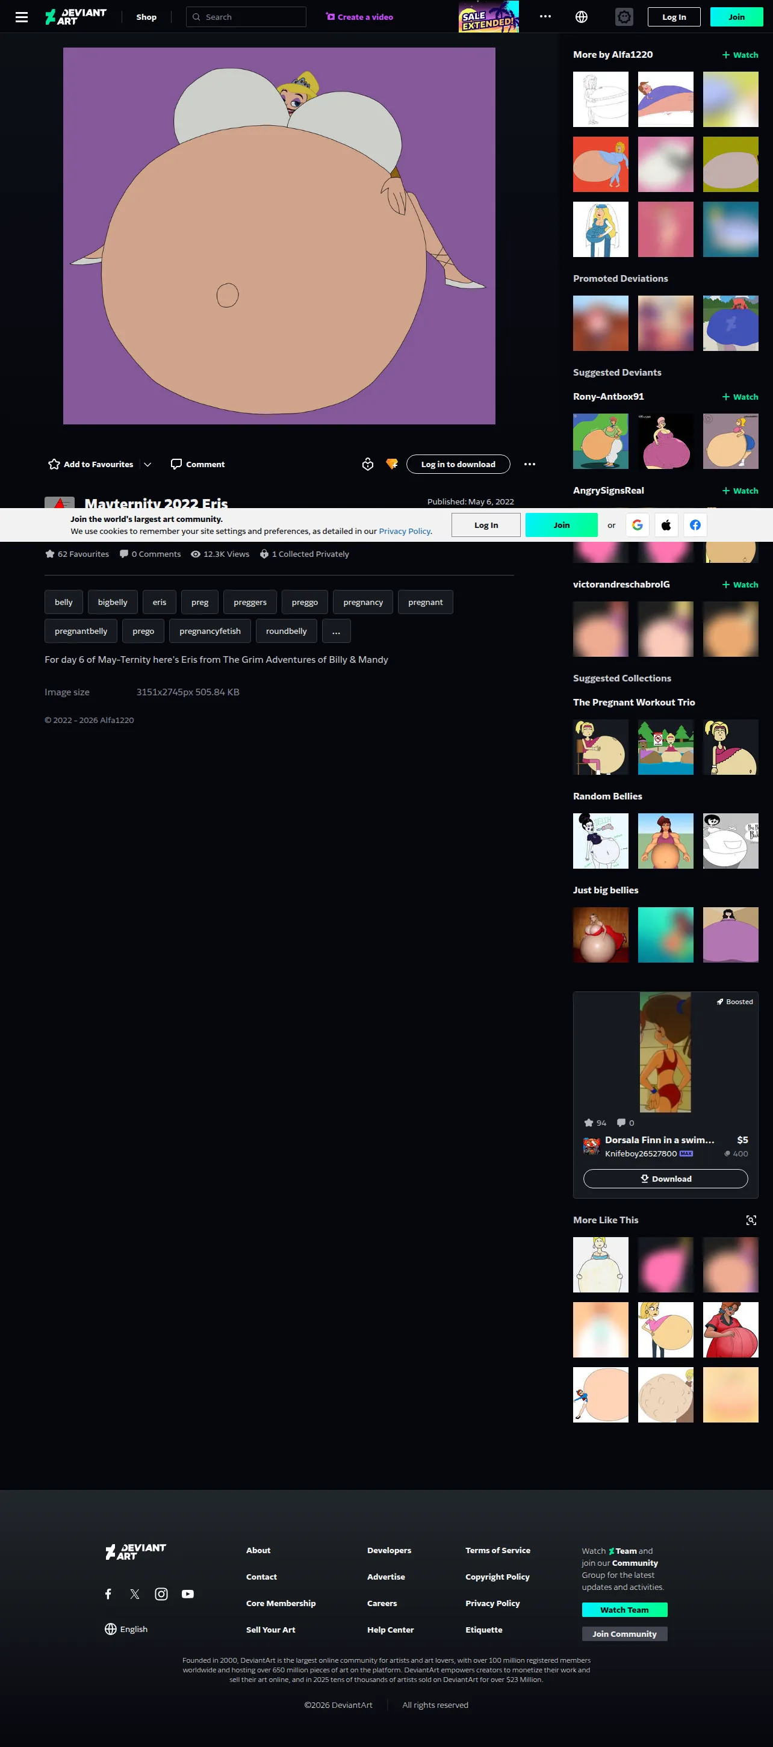This screenshot has height=1747, width=773.
Task: Open the Help Center footer link
Action: (x=391, y=1630)
